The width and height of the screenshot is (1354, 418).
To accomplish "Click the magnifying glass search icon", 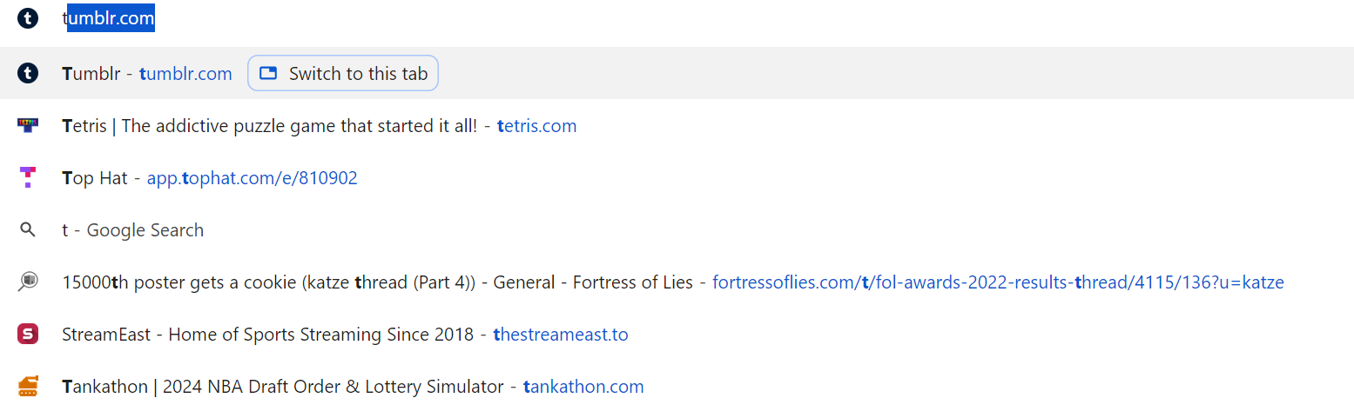I will (28, 229).
